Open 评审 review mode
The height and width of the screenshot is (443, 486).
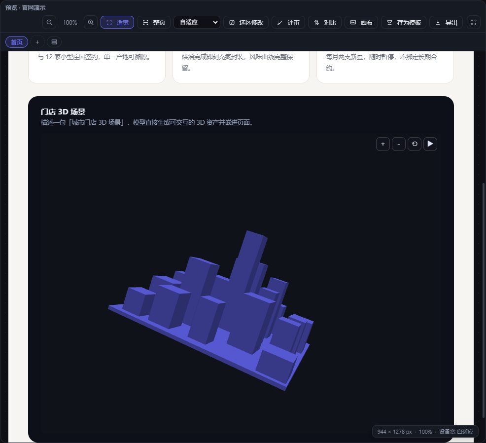(x=288, y=22)
